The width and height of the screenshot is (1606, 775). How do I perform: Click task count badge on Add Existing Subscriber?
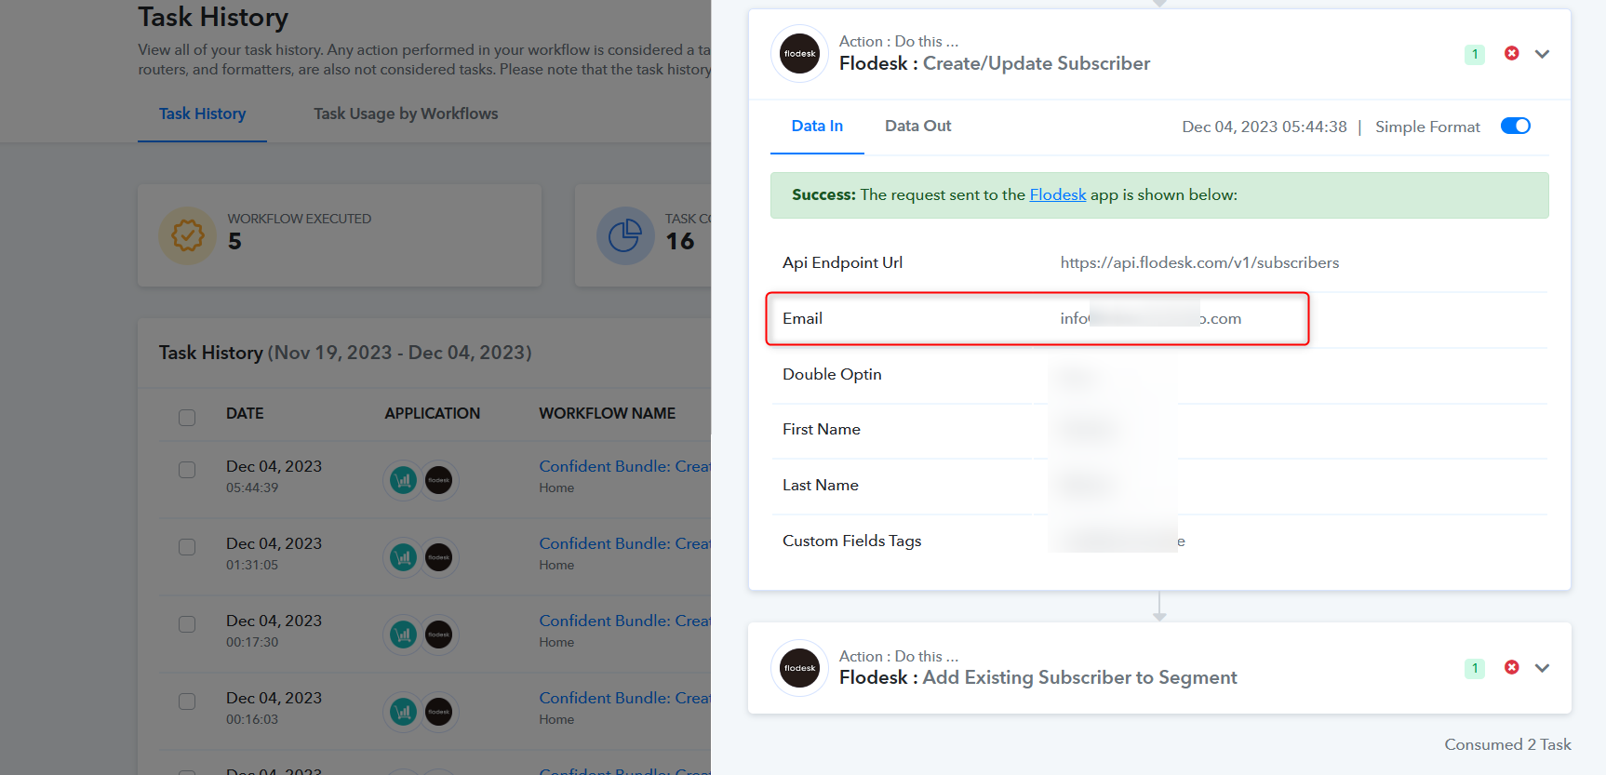click(1475, 668)
